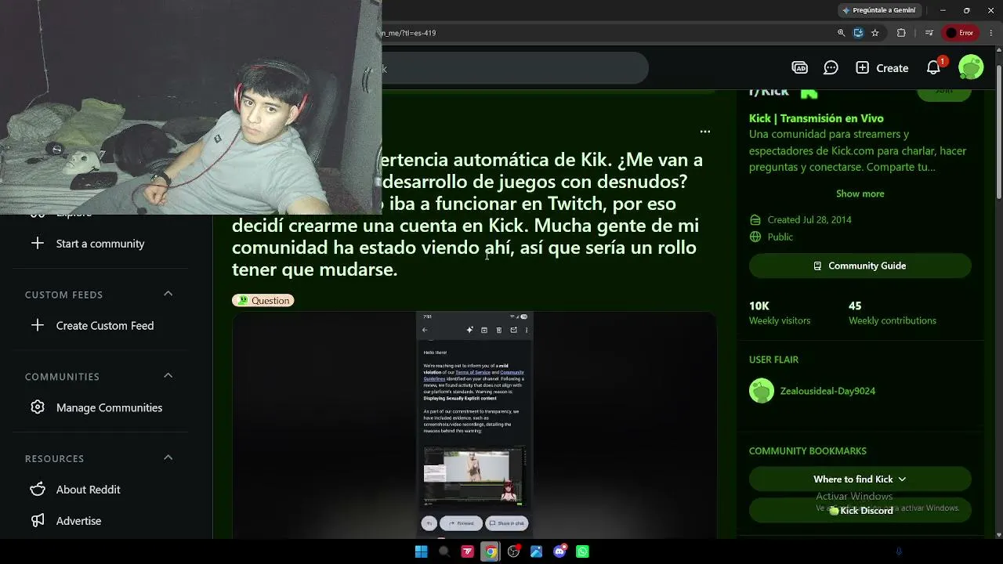Click the 10K Weekly visitors stat
Screen dimensions: 1003x564
(780, 313)
